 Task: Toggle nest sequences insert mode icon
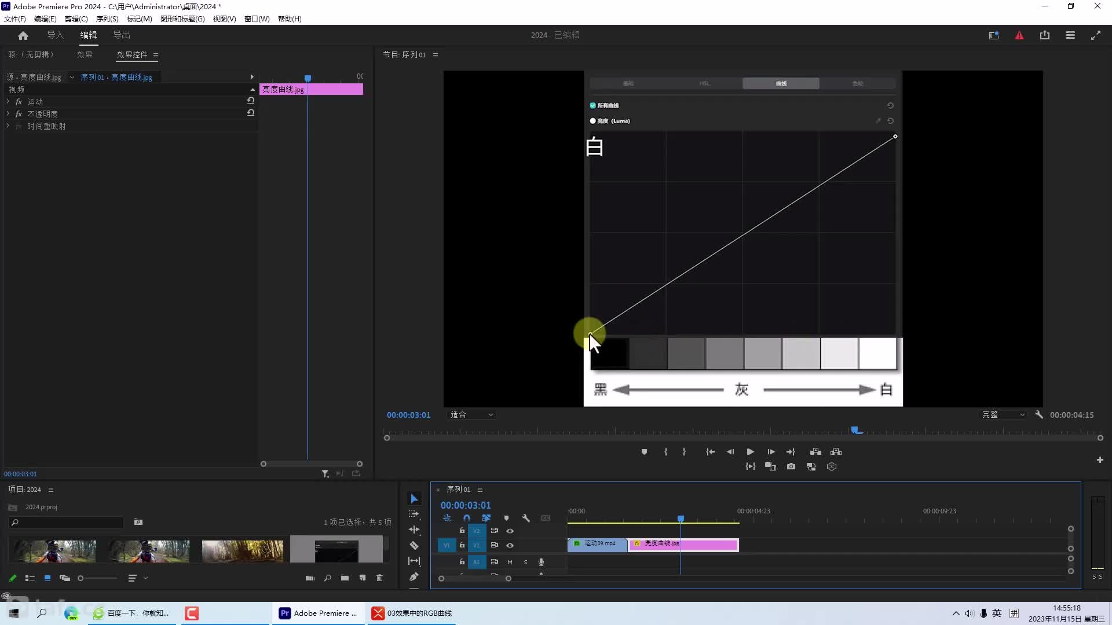tap(447, 519)
